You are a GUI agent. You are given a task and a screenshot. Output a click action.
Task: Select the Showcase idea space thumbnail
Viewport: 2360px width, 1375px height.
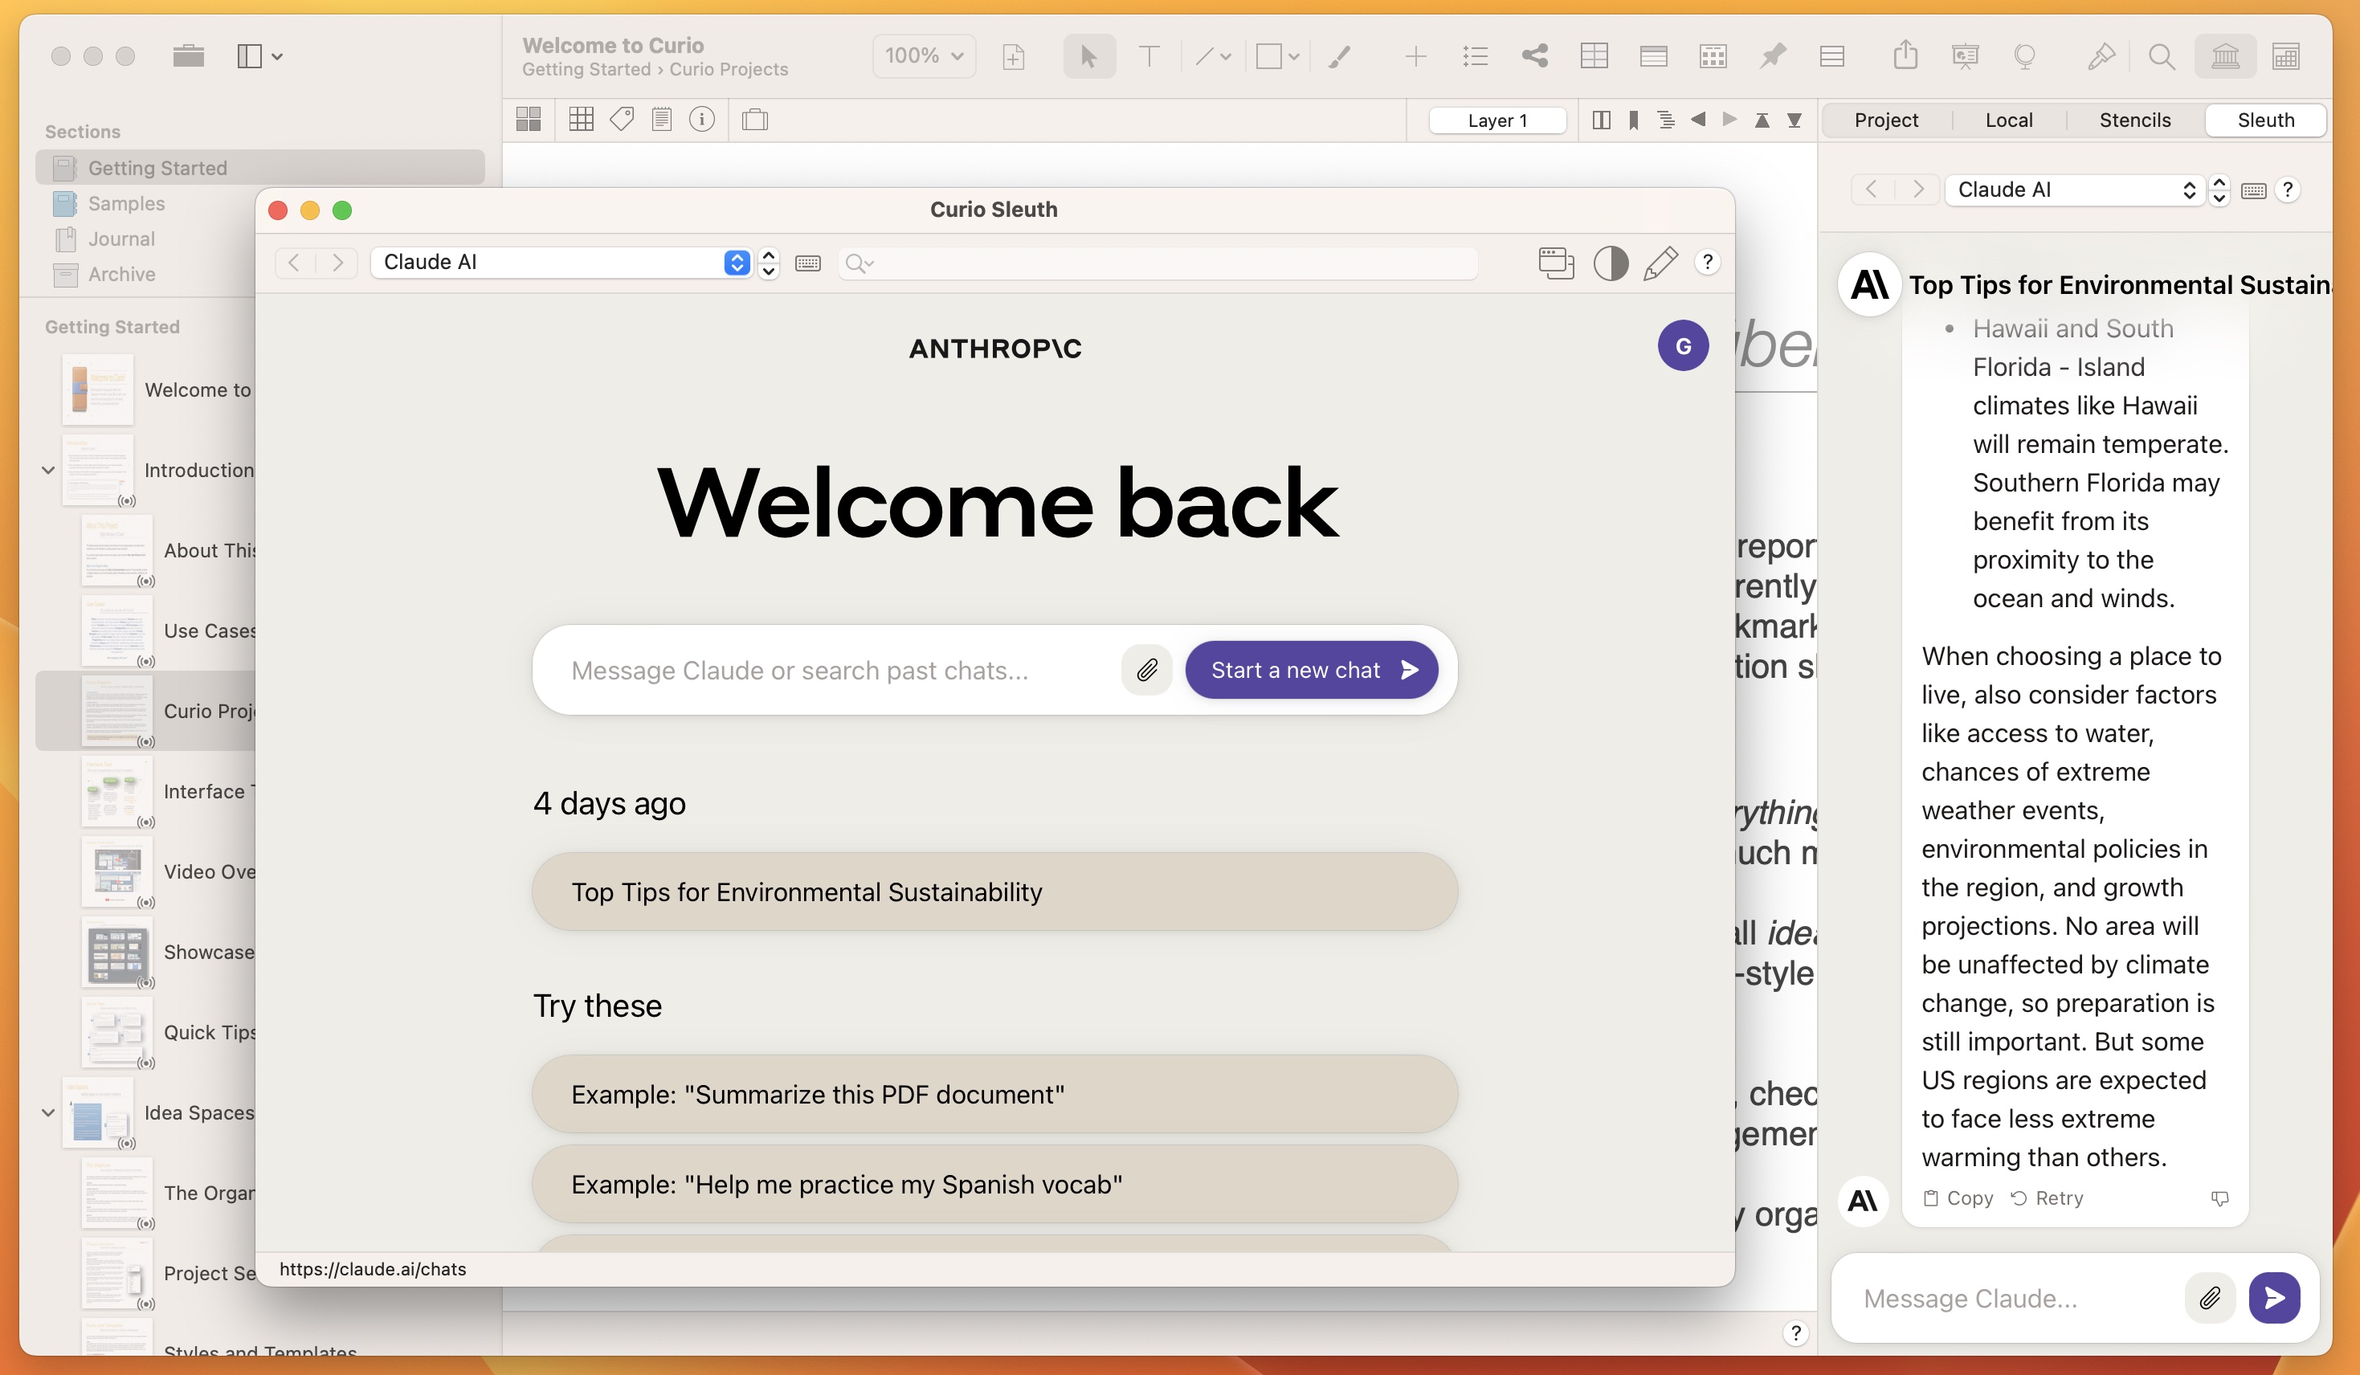pyautogui.click(x=116, y=952)
